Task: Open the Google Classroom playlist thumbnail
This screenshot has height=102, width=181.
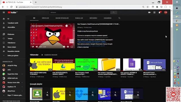Action: coord(41,94)
